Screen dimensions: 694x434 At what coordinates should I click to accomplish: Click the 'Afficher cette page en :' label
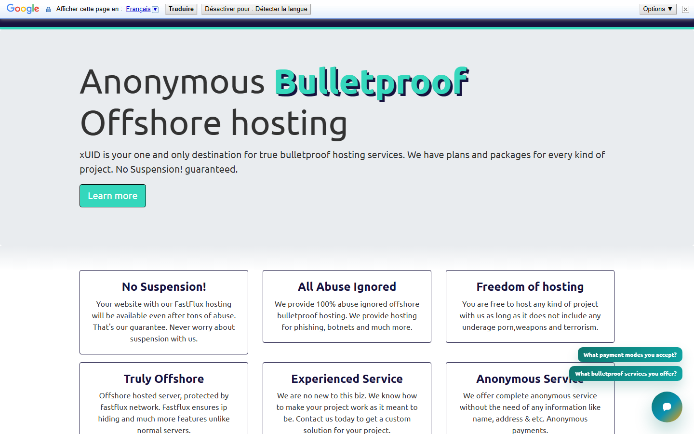click(89, 9)
